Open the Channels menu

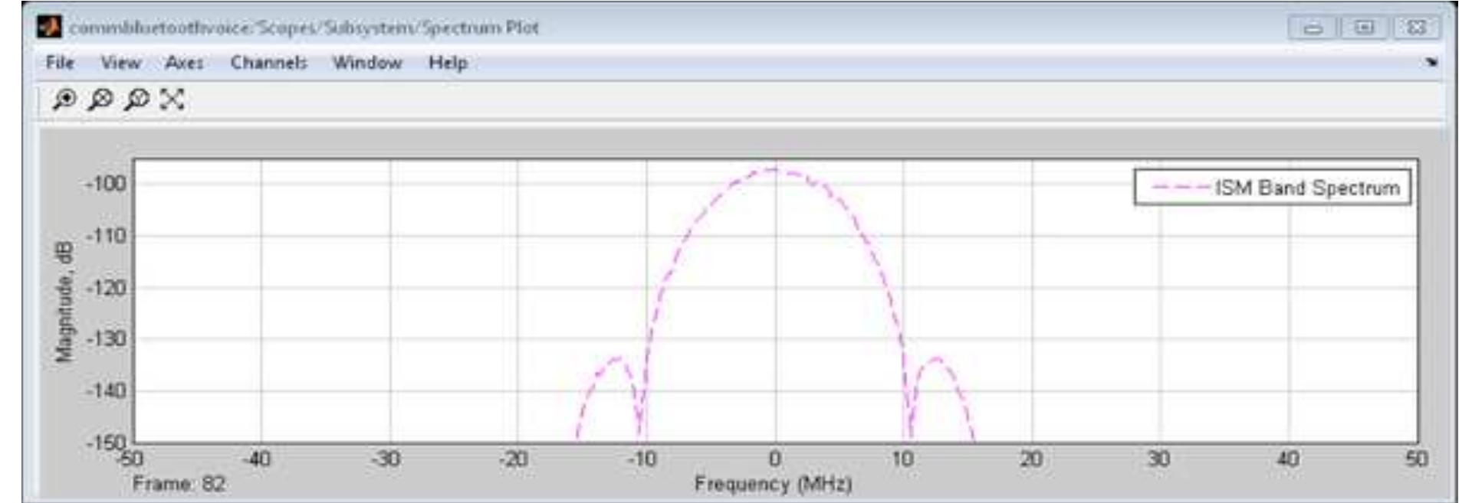click(x=269, y=63)
